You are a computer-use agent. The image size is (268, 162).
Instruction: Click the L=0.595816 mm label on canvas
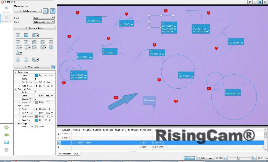tap(94, 20)
